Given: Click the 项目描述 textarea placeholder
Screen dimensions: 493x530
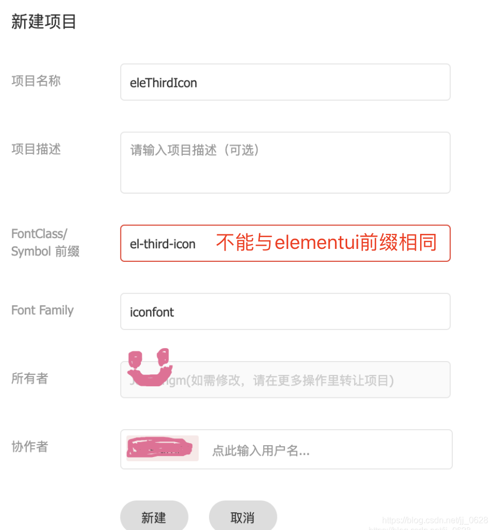Looking at the screenshot, I should coord(285,161).
